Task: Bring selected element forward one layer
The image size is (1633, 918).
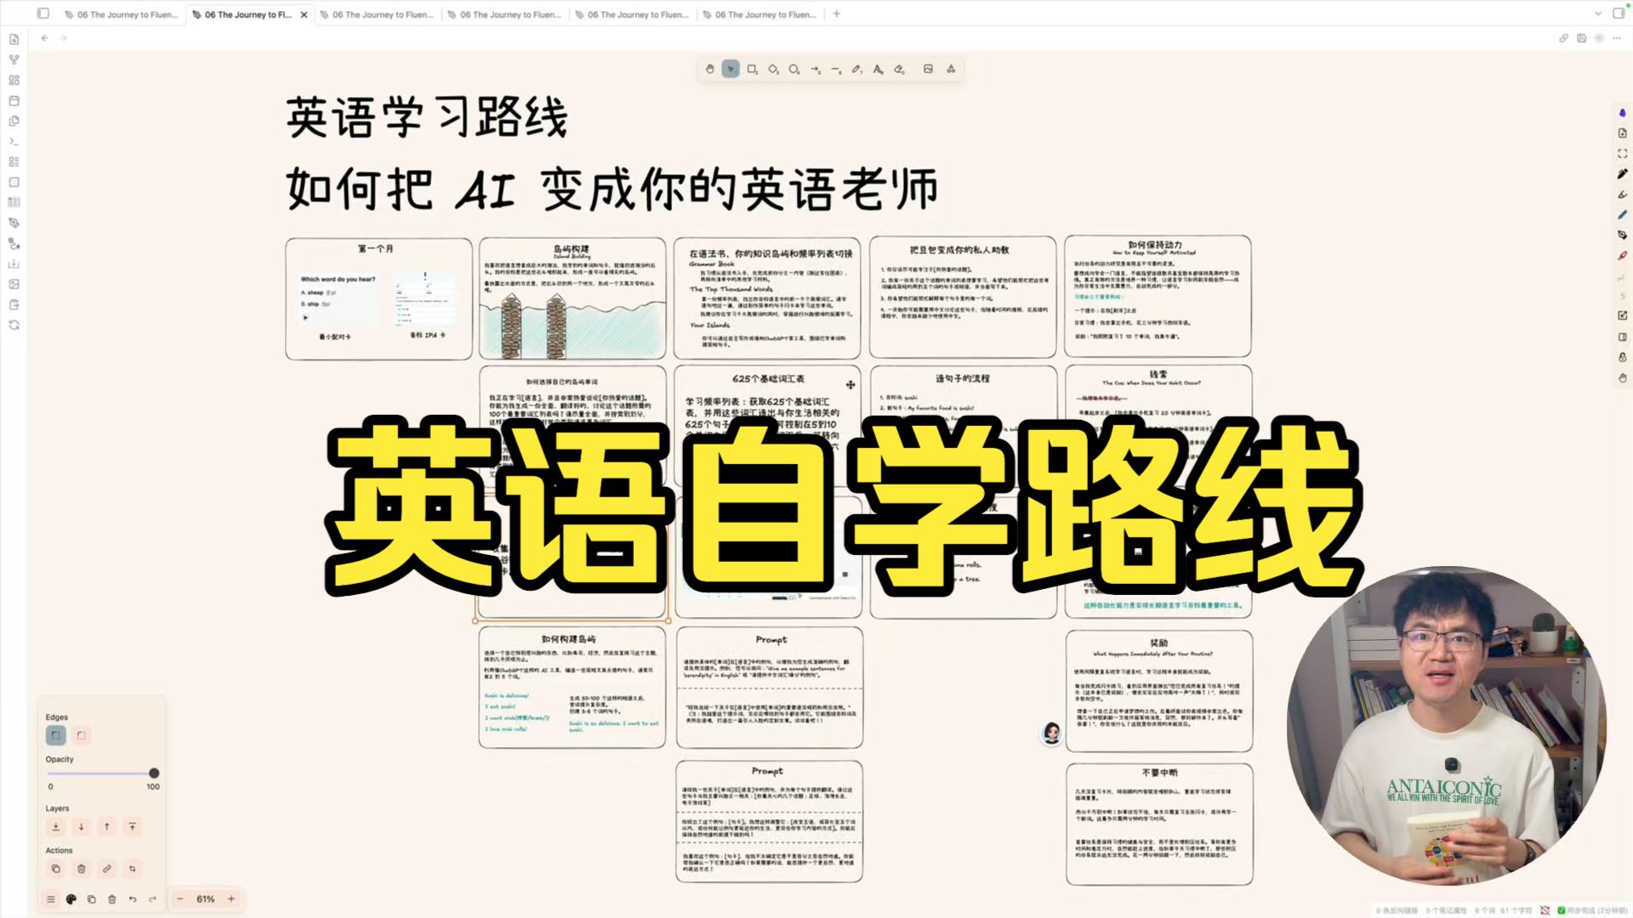Action: (107, 826)
